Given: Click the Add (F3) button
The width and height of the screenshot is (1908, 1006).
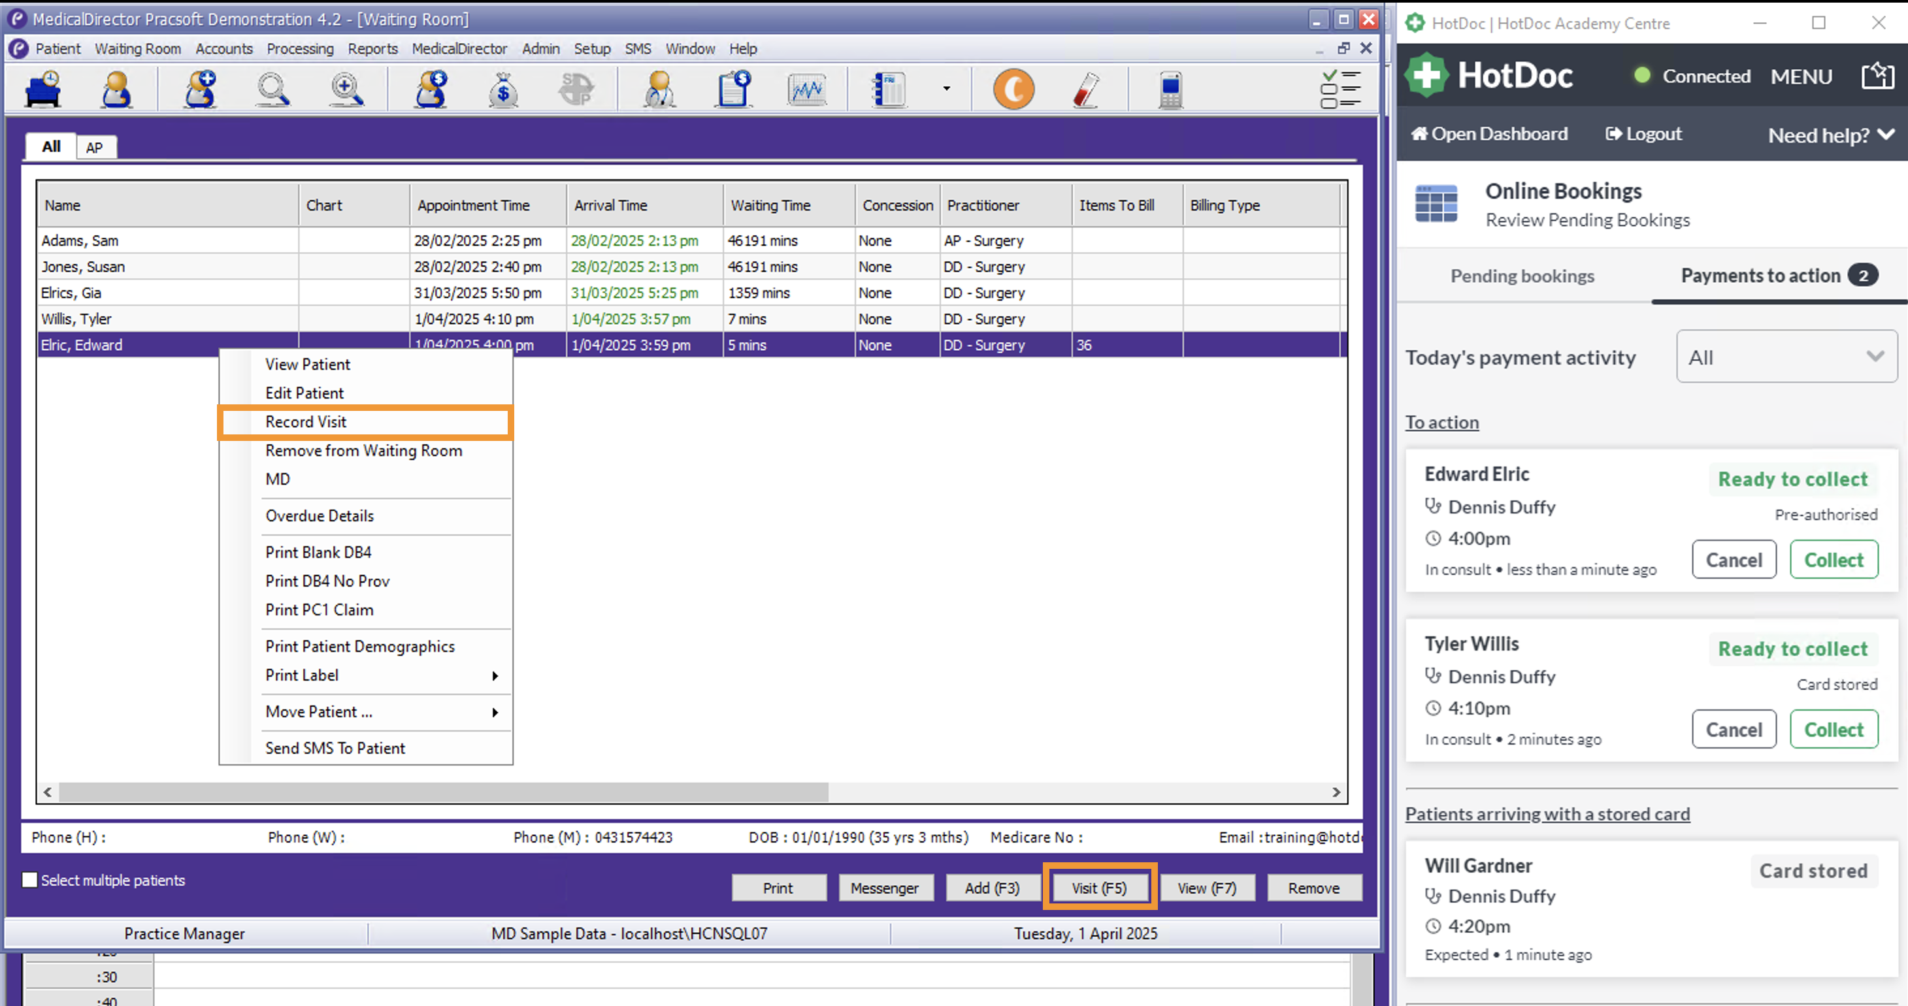Looking at the screenshot, I should click(x=993, y=887).
